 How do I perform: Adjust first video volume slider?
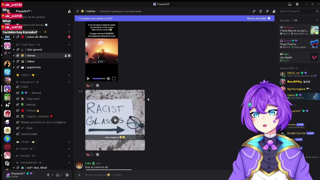(x=99, y=78)
